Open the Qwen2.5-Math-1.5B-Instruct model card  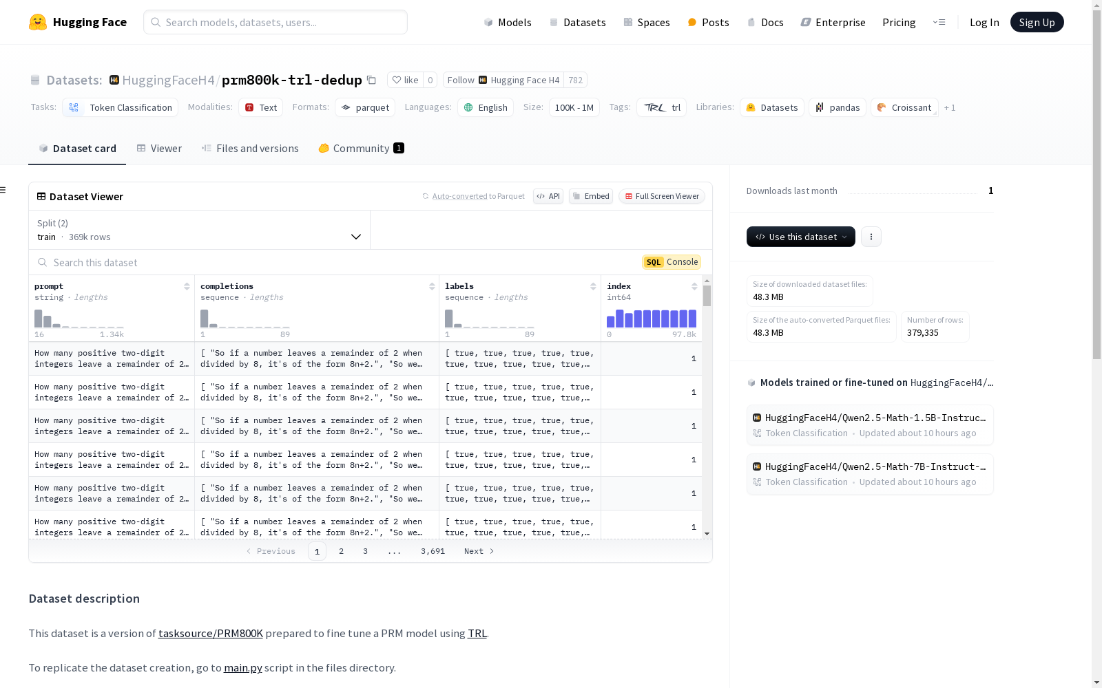coord(870,425)
